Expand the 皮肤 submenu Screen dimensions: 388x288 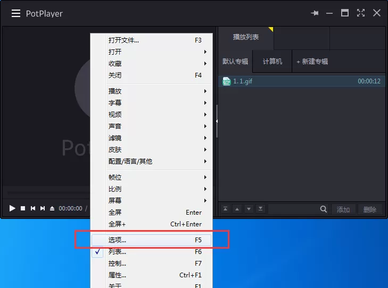(152, 149)
